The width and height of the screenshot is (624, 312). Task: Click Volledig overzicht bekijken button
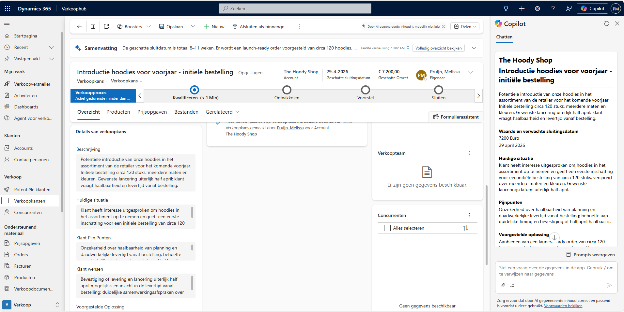point(438,48)
